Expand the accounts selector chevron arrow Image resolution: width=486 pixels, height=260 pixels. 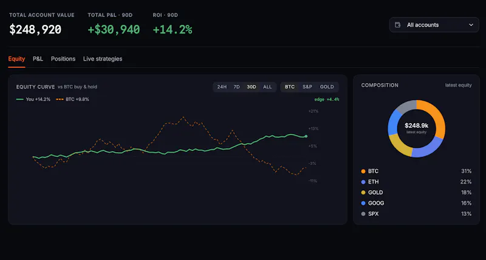(471, 25)
